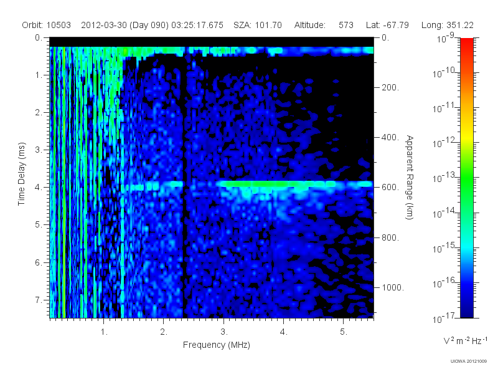Click the 1000. tick on range axis
The image size is (498, 374).
(393, 287)
